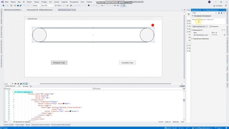This screenshot has width=229, height=129.
Task: Toggle the Исправить amend checkbox
Action: point(210,27)
